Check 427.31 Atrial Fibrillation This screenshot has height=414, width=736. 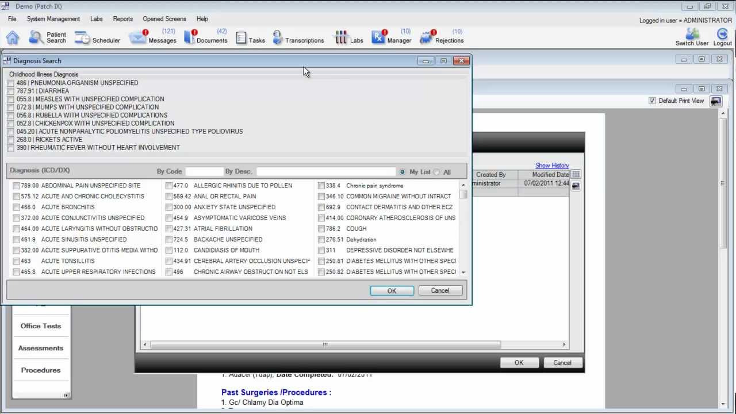pyautogui.click(x=168, y=229)
